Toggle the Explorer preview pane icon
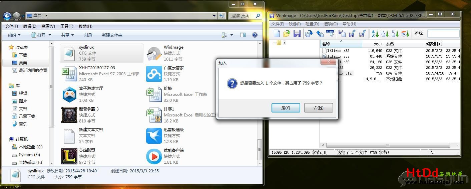Screen dimensions: 471x189 coord(243,35)
